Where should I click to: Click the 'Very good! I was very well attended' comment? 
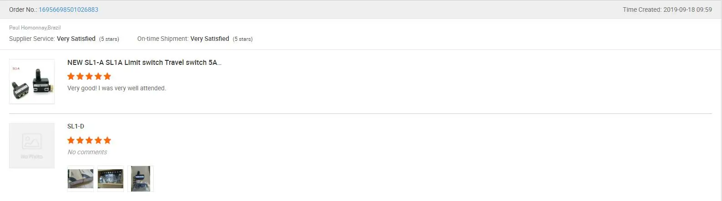(x=116, y=88)
